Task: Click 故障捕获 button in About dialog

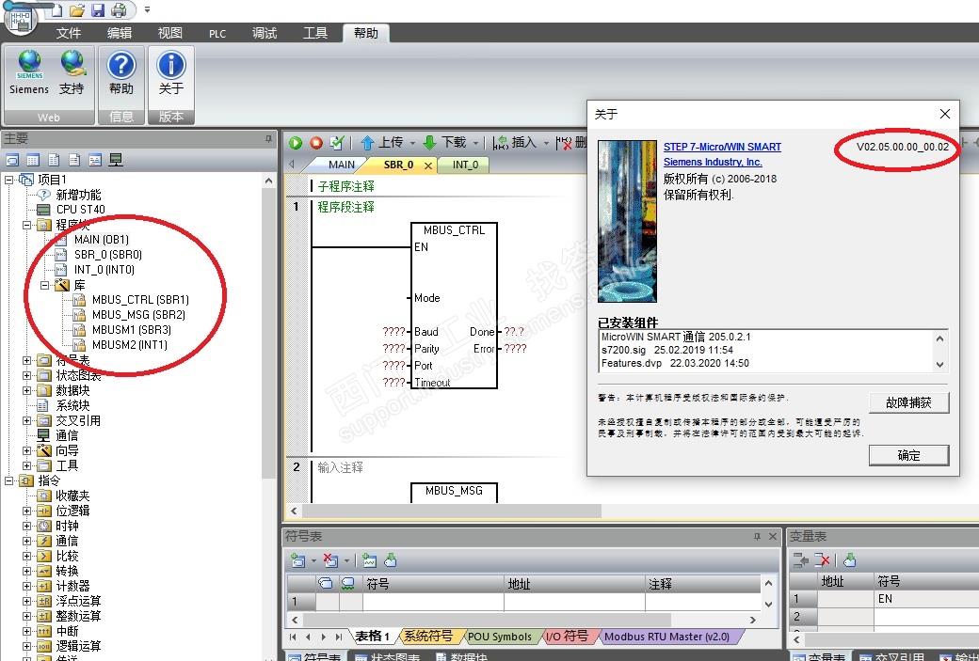Action: click(908, 402)
